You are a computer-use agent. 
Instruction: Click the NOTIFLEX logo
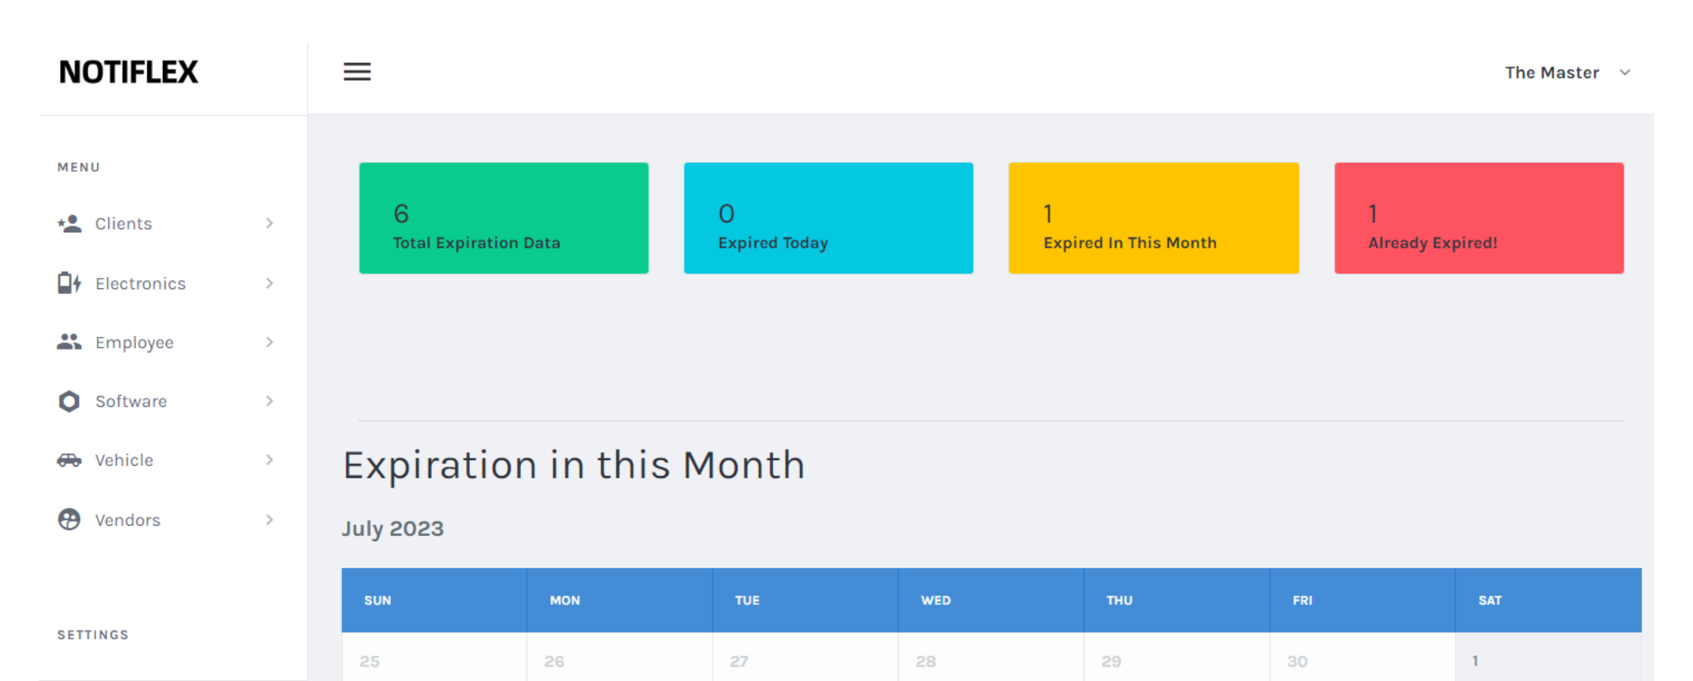click(x=129, y=72)
